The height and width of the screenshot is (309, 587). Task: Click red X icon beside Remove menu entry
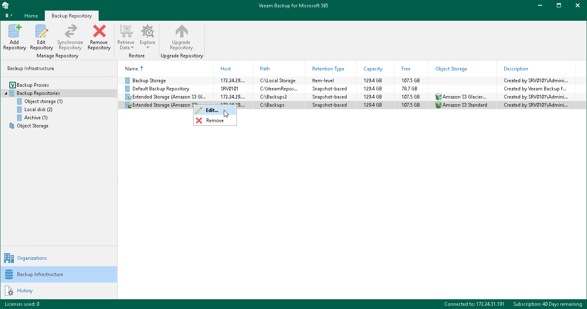pyautogui.click(x=199, y=121)
